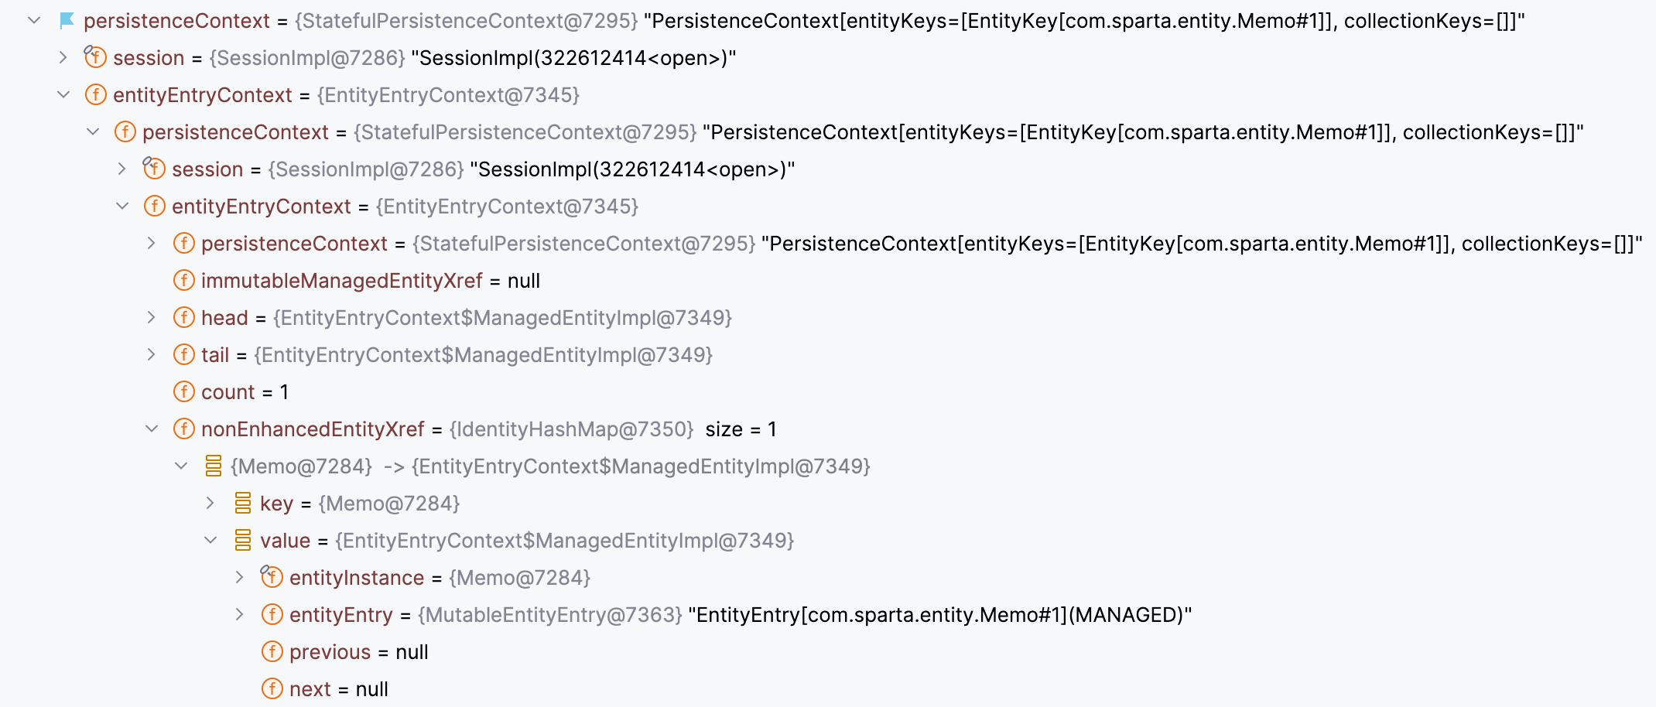
Task: Expand the tail ManagedEntityImpl node
Action: pos(152,354)
